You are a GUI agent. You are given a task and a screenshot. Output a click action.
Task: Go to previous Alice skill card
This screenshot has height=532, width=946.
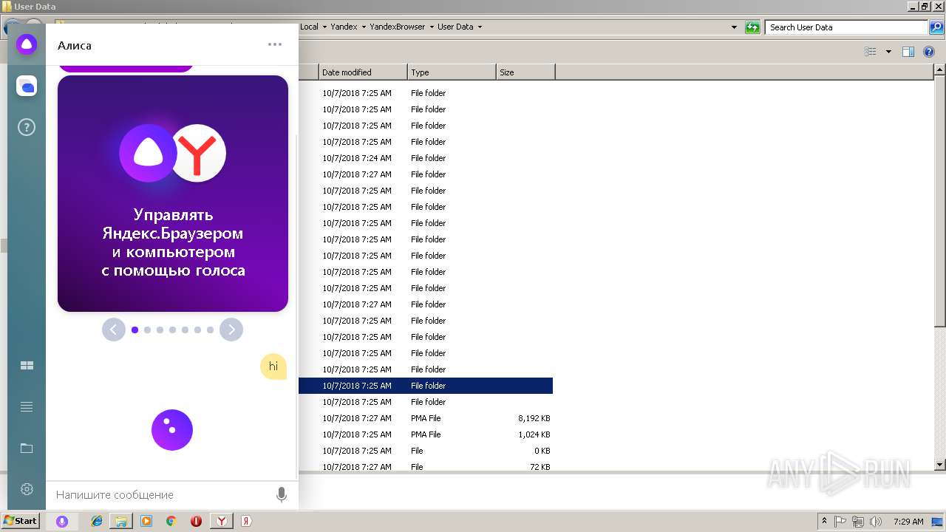113,330
